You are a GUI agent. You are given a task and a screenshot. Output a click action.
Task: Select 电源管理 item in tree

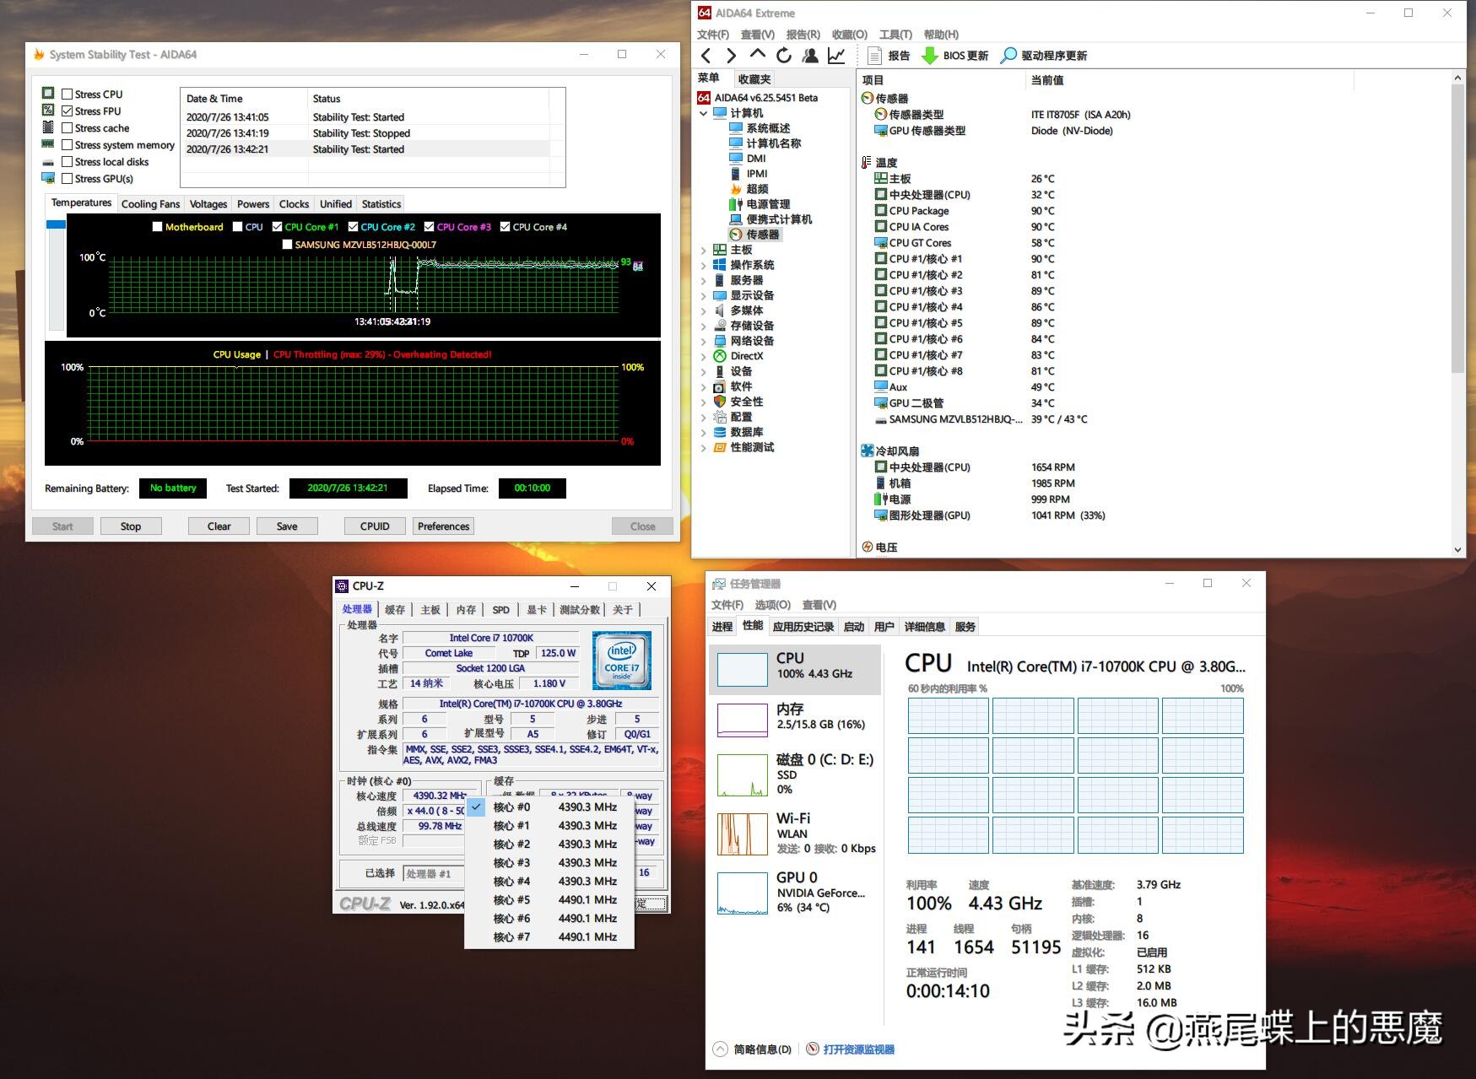coord(760,204)
